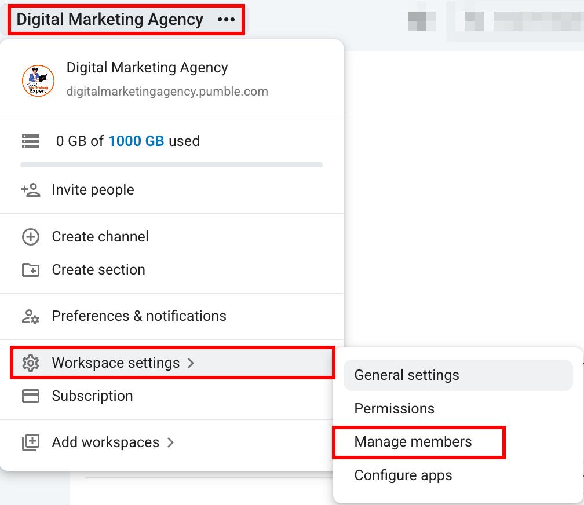584x505 pixels.
Task: Click the storage usage progress bar
Action: click(x=171, y=165)
